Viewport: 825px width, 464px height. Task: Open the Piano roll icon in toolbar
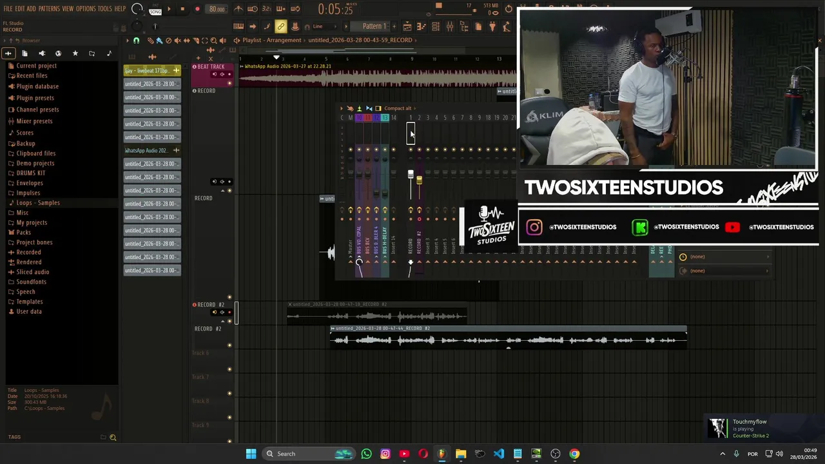422,26
